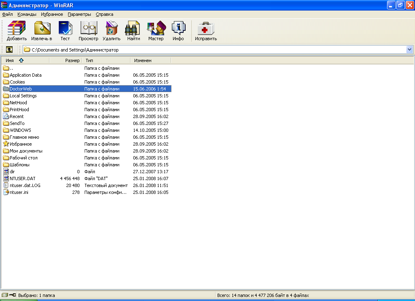Click the parent '..' folder icon
The width and height of the screenshot is (415, 301).
pos(6,68)
